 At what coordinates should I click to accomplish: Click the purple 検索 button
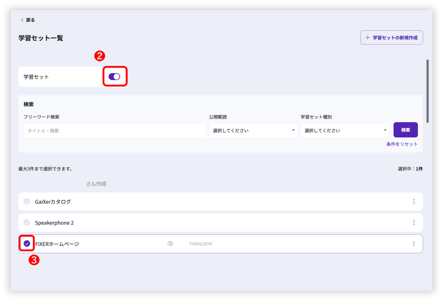(405, 130)
